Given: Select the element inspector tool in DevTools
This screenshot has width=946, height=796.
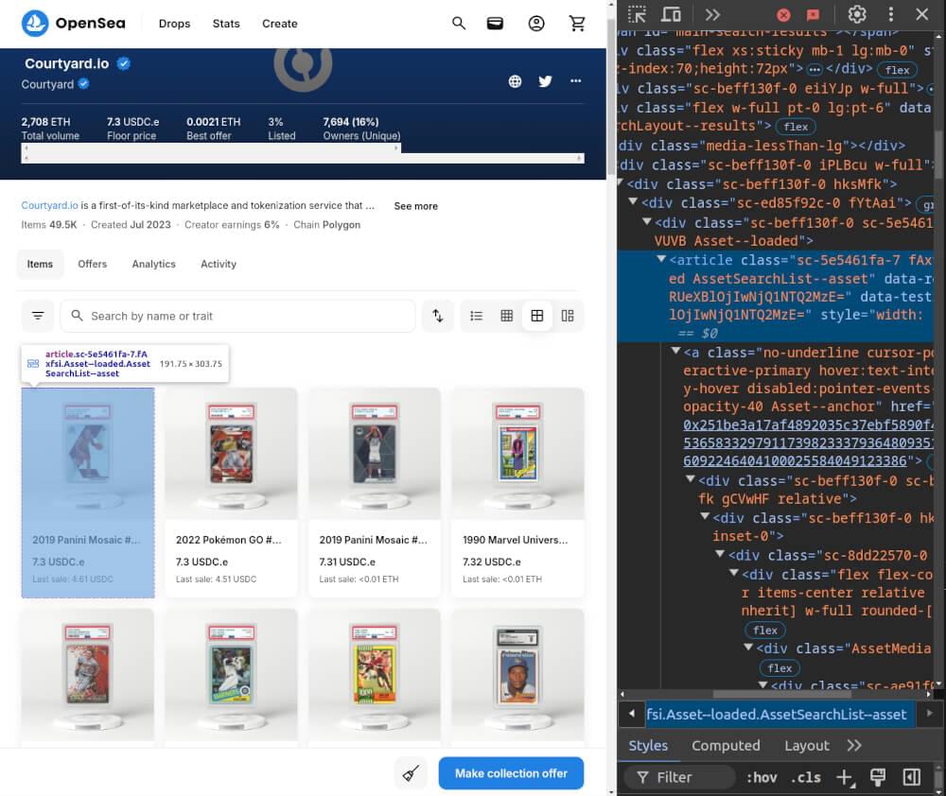Looking at the screenshot, I should coord(639,14).
